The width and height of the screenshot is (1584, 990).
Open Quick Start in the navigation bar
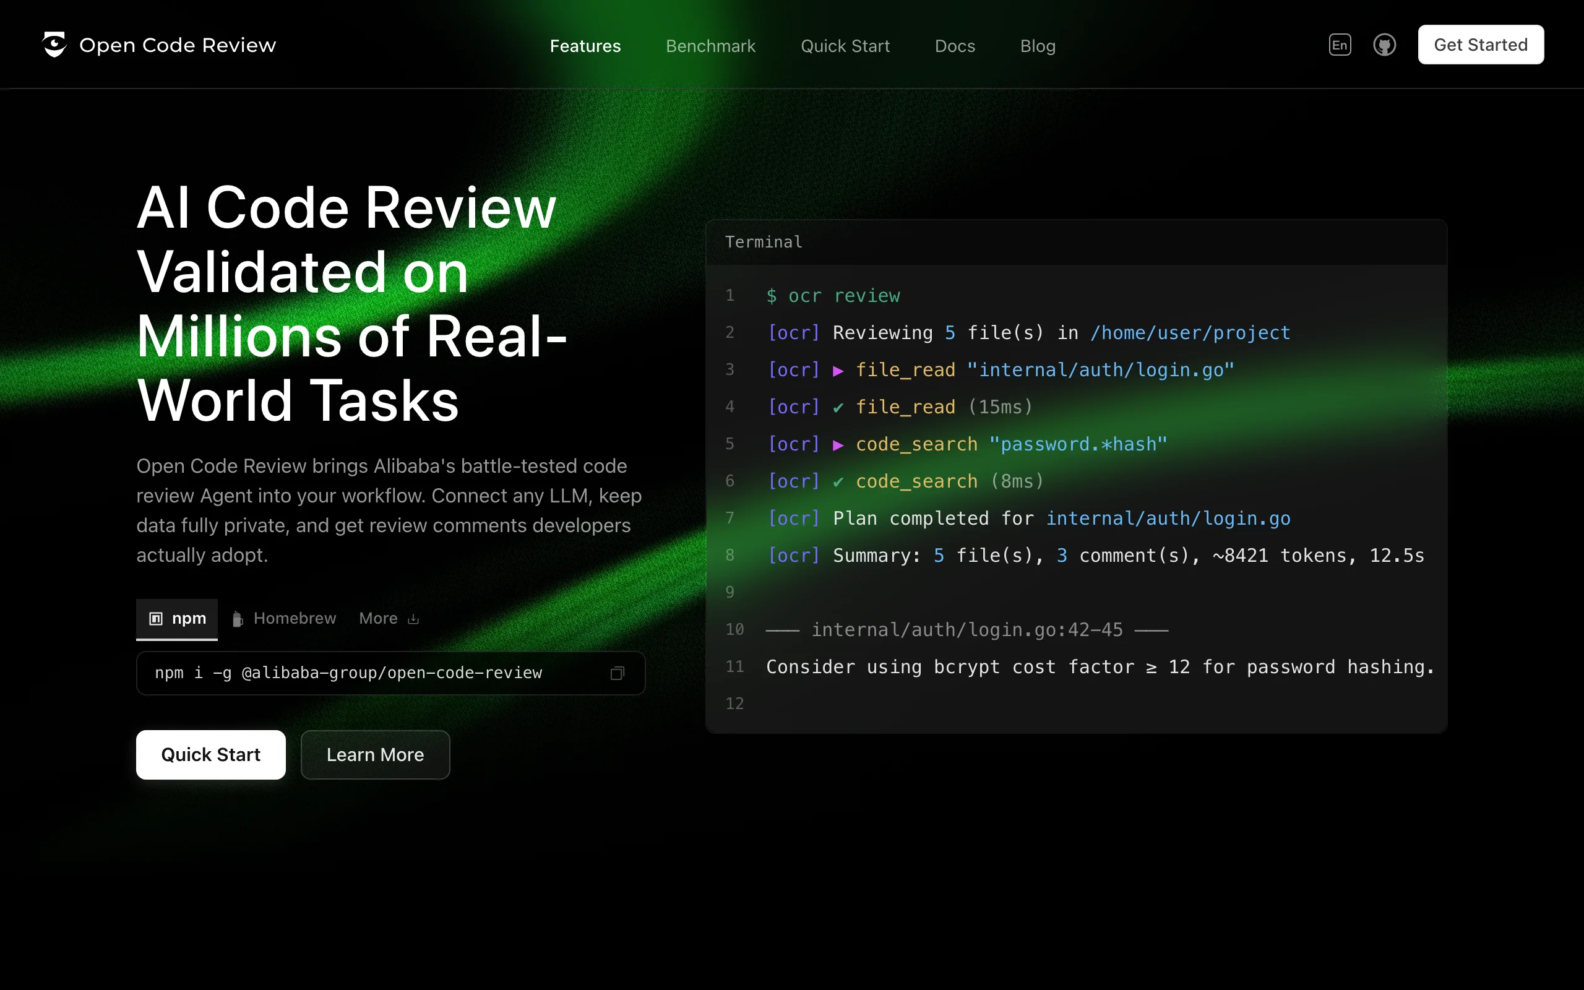[845, 46]
